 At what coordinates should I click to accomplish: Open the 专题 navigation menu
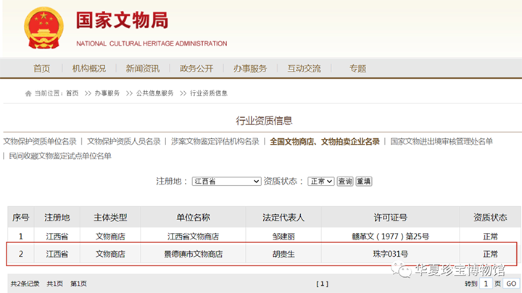[x=358, y=69]
